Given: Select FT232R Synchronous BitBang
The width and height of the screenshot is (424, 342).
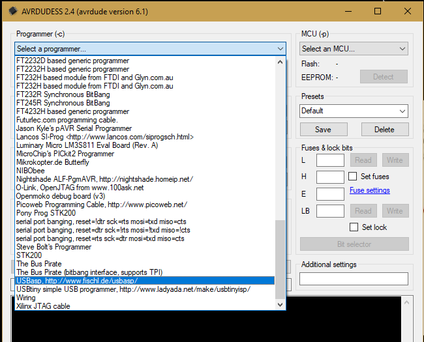Looking at the screenshot, I should point(145,94).
